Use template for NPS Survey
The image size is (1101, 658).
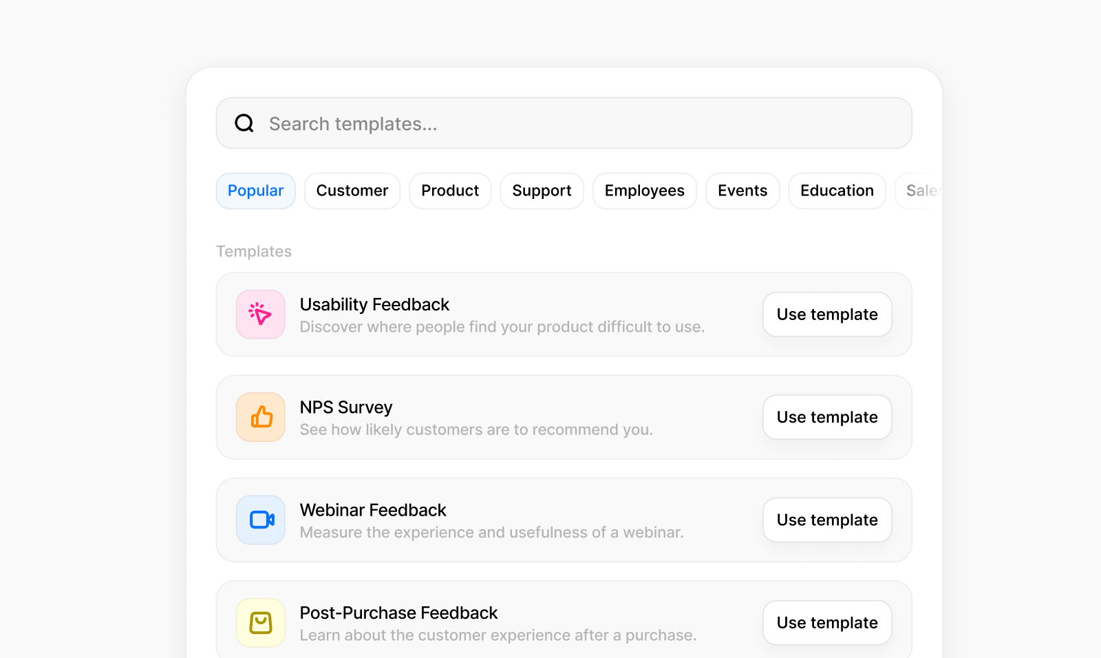(x=827, y=417)
